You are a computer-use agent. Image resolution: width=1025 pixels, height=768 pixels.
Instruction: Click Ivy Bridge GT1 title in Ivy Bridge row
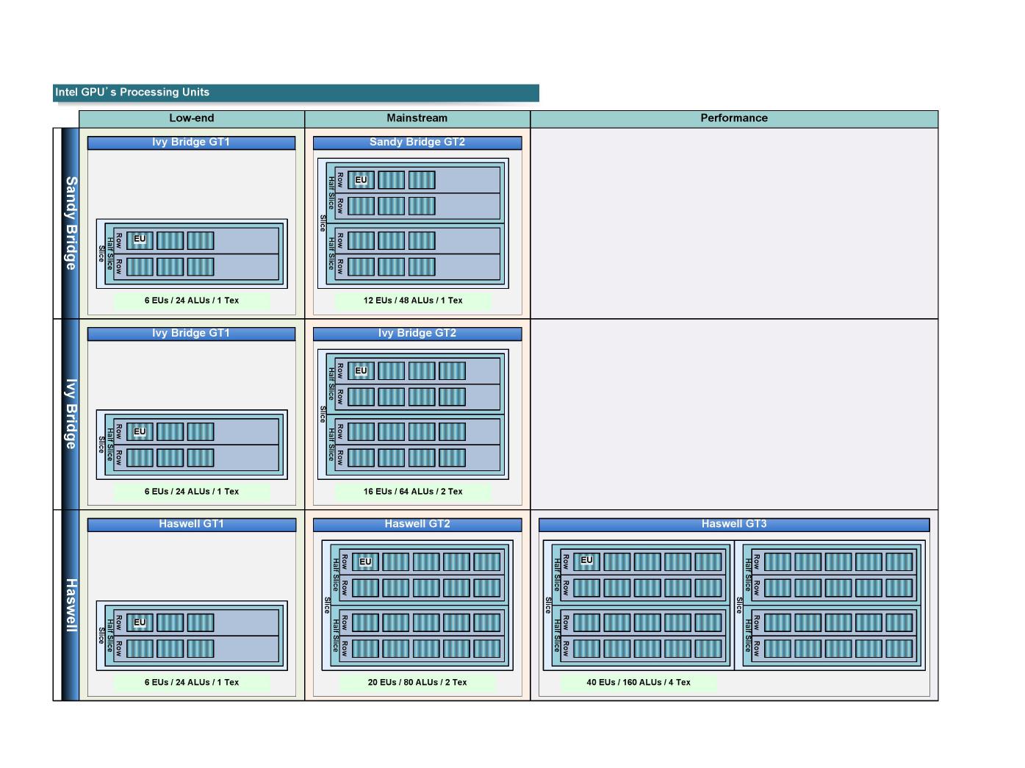pyautogui.click(x=191, y=334)
